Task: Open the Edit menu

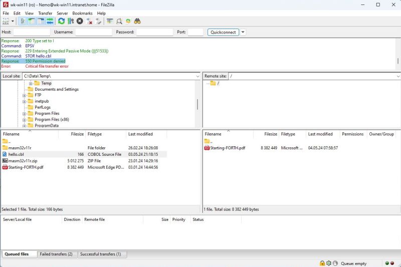Action: pyautogui.click(x=17, y=14)
